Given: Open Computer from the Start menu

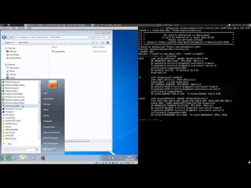Looking at the screenshot, I should [47, 121].
